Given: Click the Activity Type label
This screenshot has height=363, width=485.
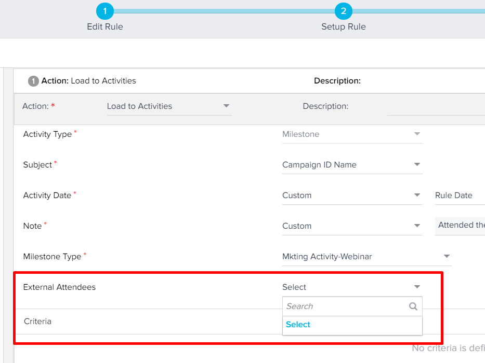Looking at the screenshot, I should click(47, 134).
